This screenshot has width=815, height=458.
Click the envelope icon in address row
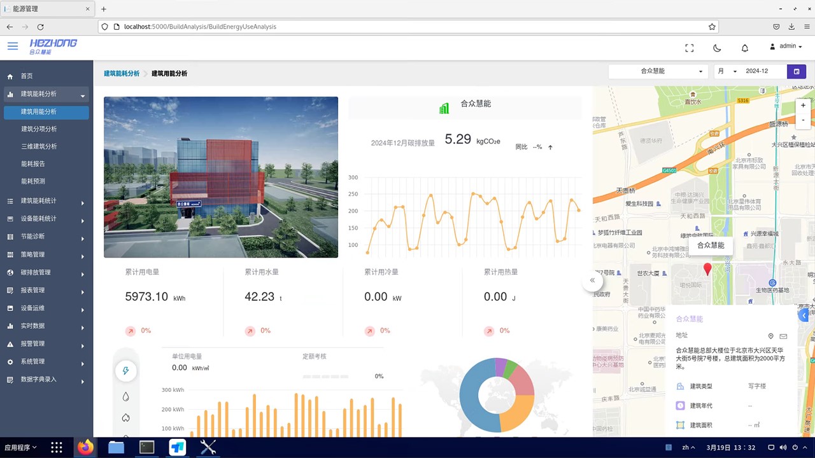click(x=783, y=337)
